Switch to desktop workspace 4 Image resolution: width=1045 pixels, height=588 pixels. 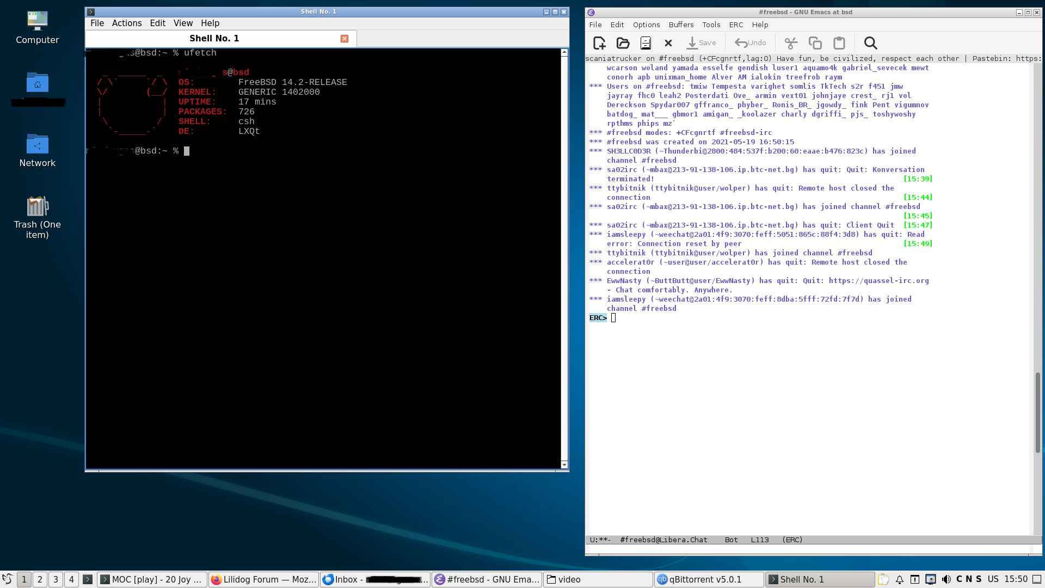[x=71, y=579]
